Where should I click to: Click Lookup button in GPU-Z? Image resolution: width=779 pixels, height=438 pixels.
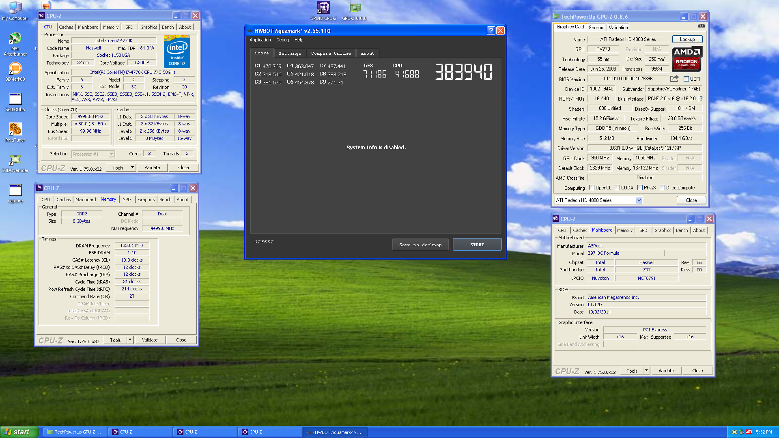coord(687,39)
